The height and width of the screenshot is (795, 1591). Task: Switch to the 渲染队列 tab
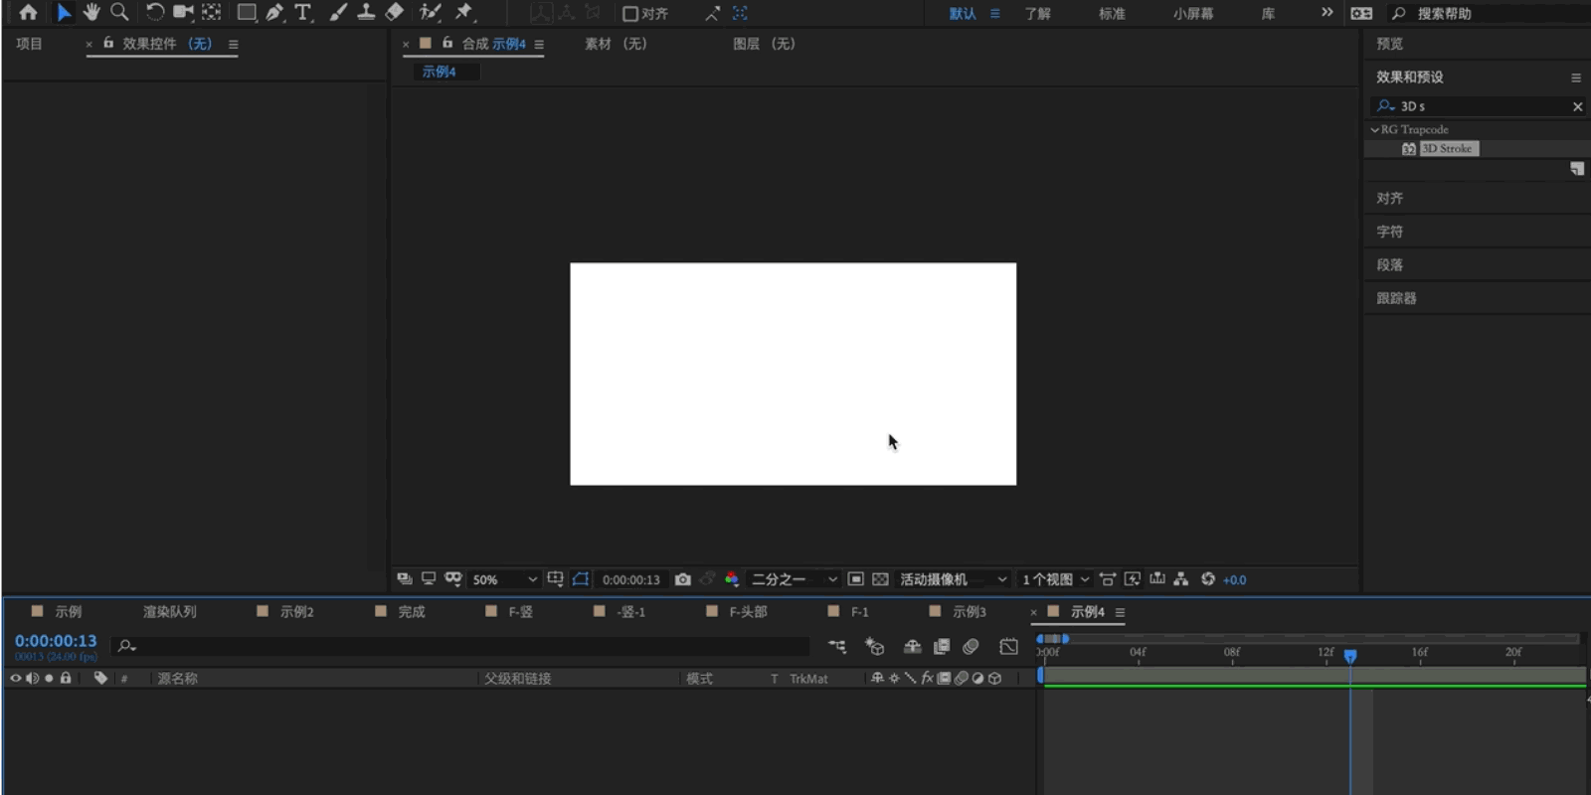169,612
